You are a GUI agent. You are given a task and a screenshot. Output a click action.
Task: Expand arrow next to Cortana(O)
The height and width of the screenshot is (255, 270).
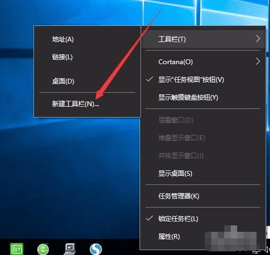point(258,61)
